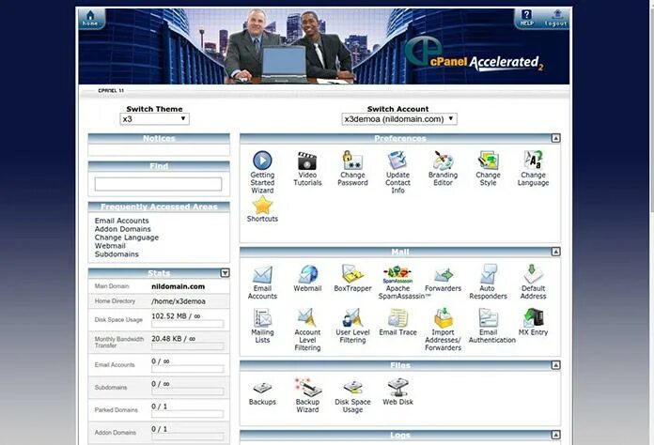The width and height of the screenshot is (654, 445).
Task: Click the /home/x3demoa home directory value
Action: [179, 301]
